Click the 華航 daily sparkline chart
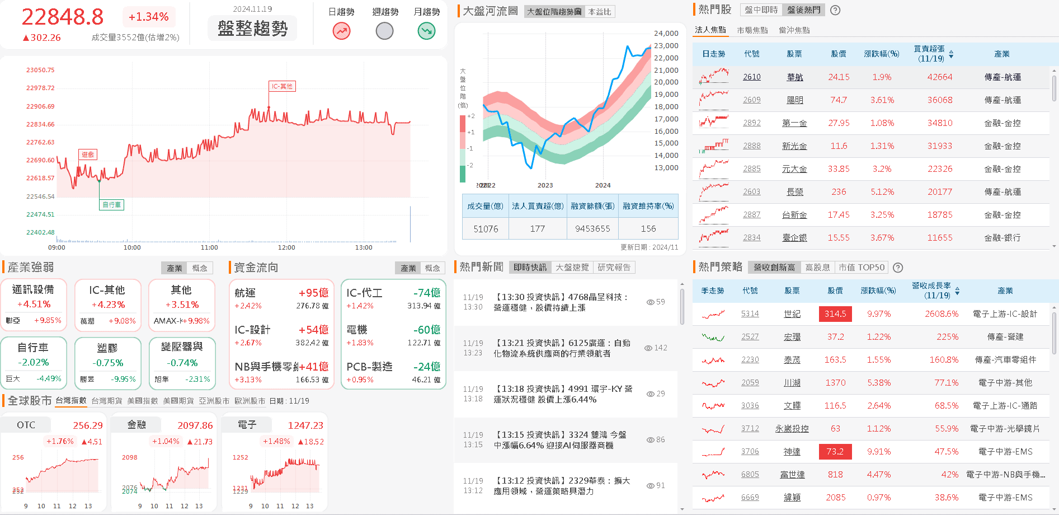The image size is (1059, 515). click(x=714, y=77)
